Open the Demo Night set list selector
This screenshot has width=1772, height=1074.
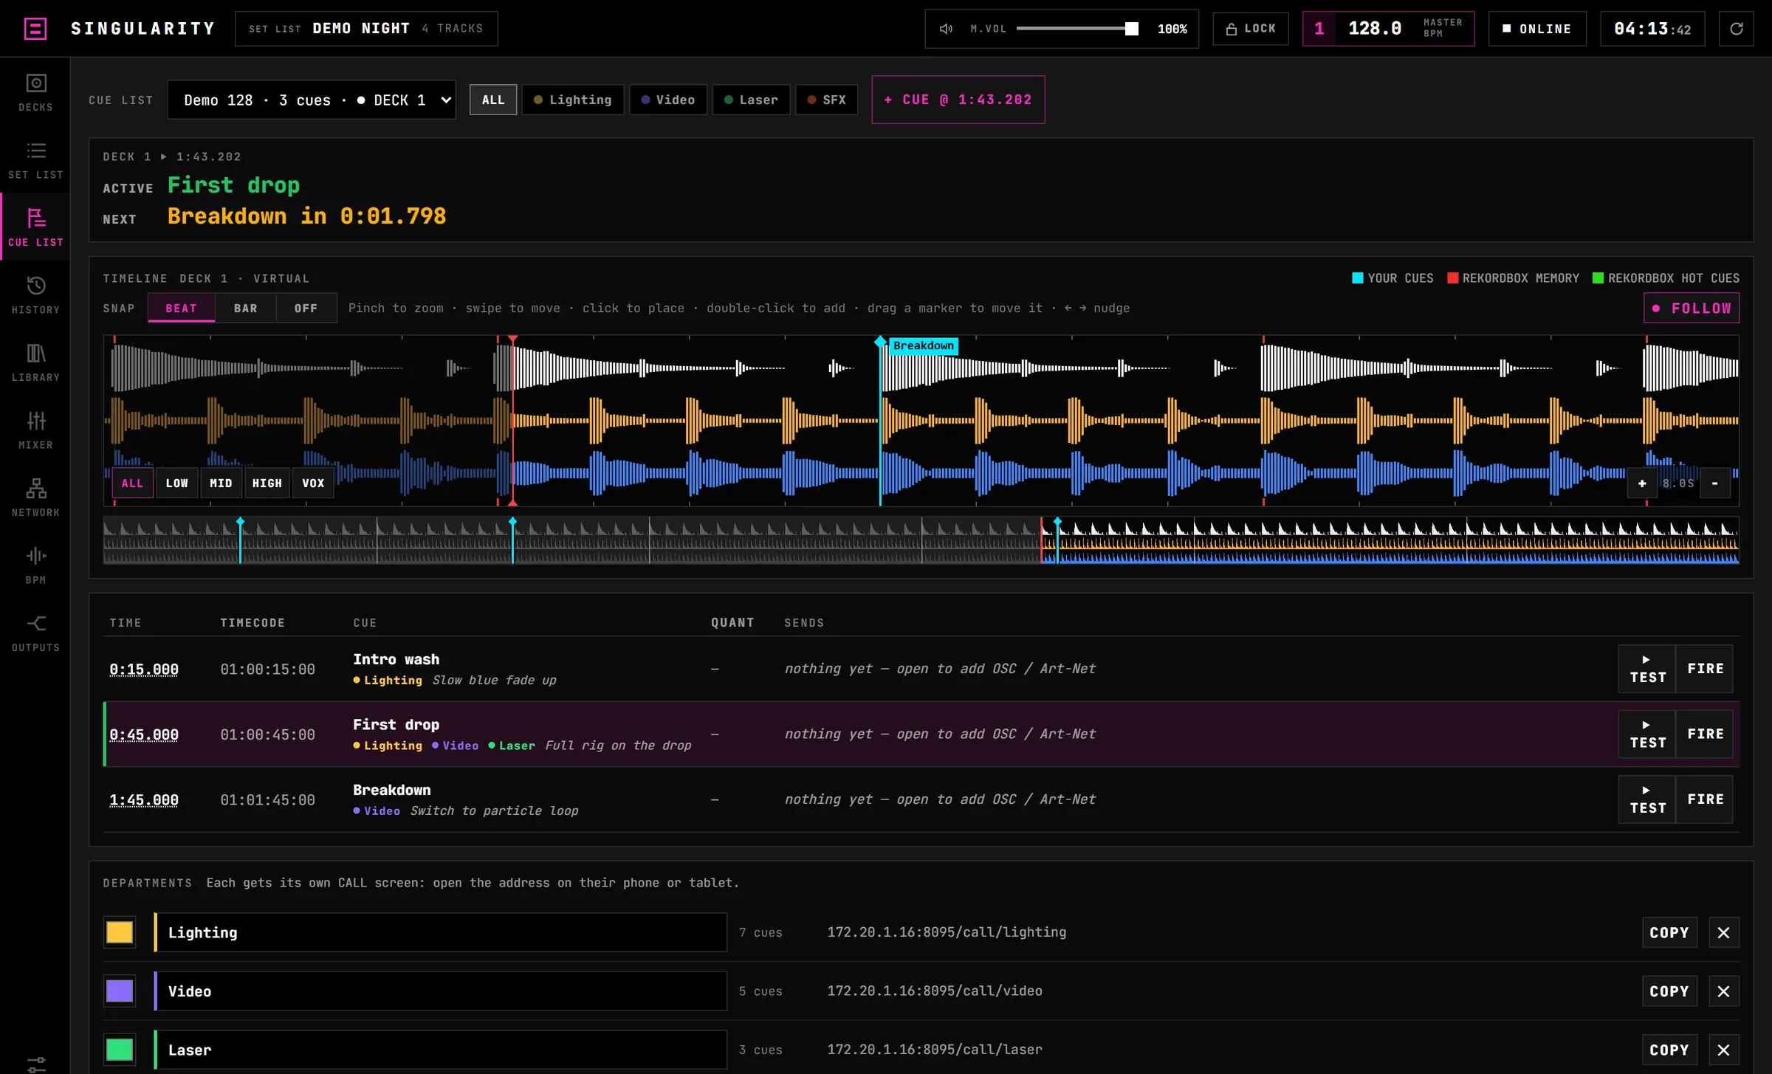click(x=366, y=29)
